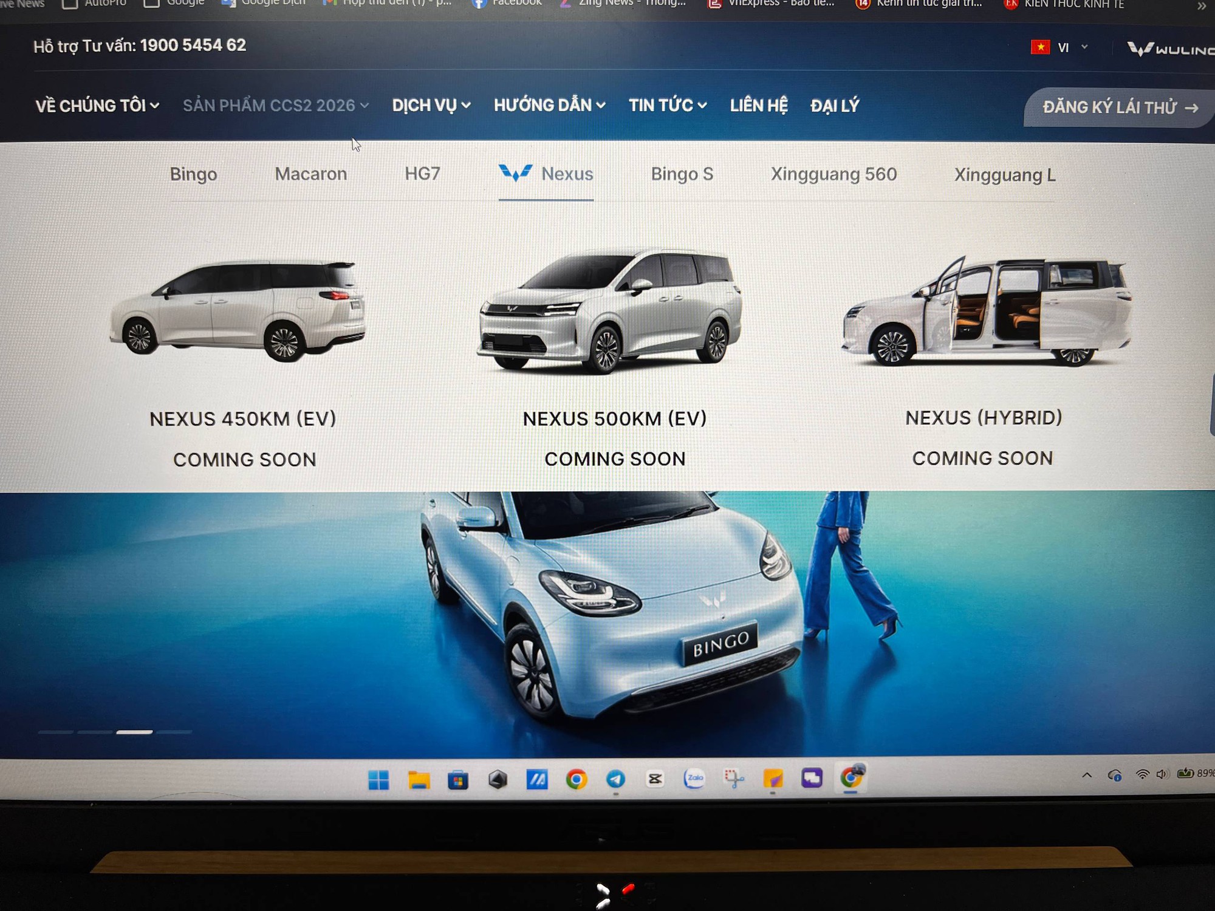The image size is (1215, 911).
Task: Show hidden tray icons with the chevron
Action: 1087,774
